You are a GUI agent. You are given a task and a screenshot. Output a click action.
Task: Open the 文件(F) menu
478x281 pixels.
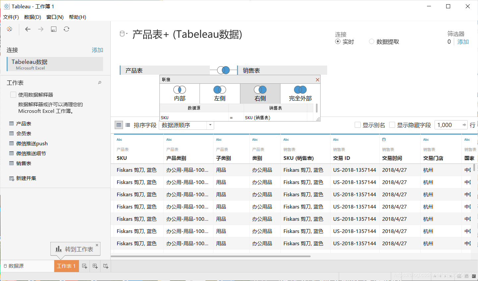[11, 17]
